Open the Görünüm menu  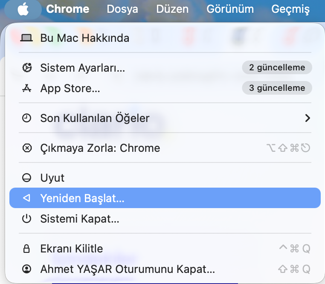coord(230,9)
